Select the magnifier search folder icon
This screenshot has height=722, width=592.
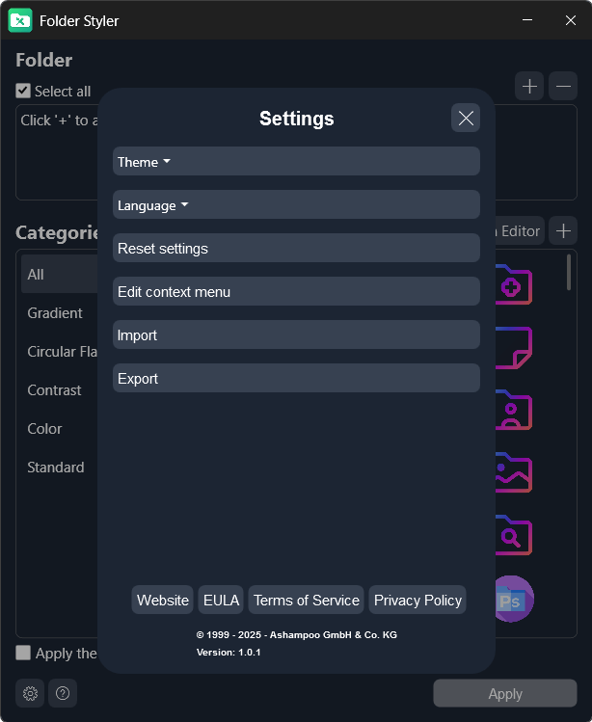click(512, 535)
